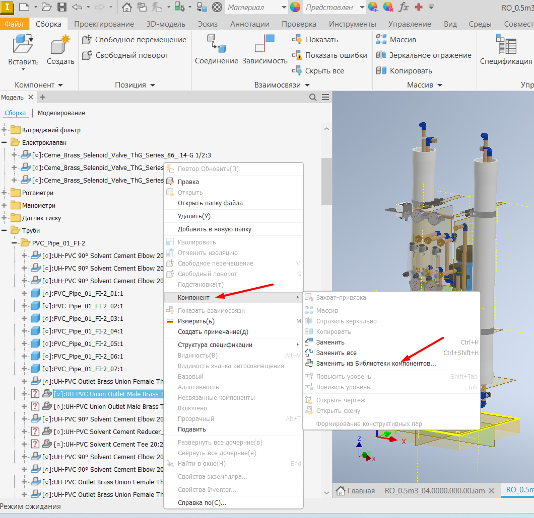
Task: Click the Создать component icon
Action: (60, 44)
